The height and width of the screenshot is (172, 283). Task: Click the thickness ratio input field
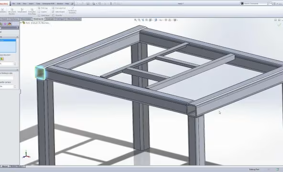click(x=7, y=78)
